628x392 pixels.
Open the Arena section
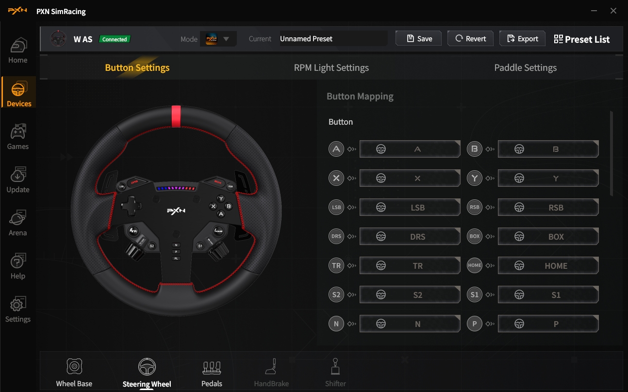pyautogui.click(x=18, y=224)
